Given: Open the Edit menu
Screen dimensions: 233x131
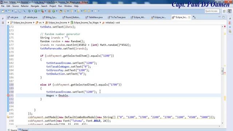Looking at the screenshot, I should (x=8, y=6).
